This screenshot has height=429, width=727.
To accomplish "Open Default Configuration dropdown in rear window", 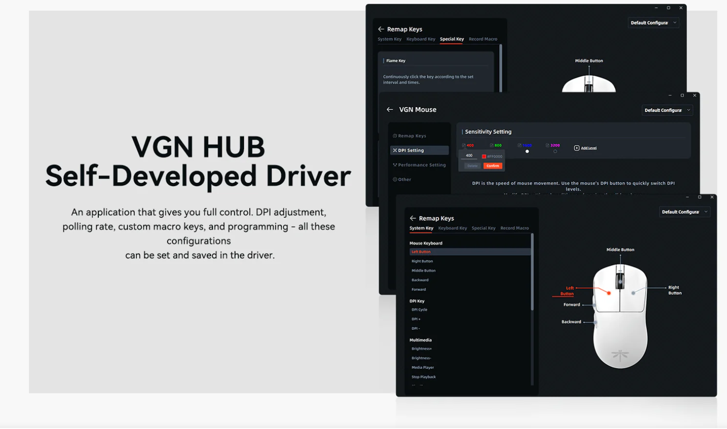I will pyautogui.click(x=654, y=23).
